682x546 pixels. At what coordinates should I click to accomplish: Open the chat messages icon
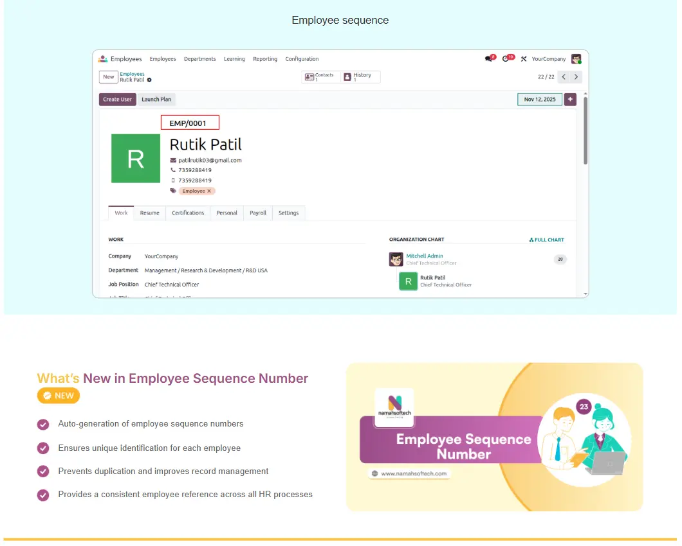pyautogui.click(x=489, y=59)
